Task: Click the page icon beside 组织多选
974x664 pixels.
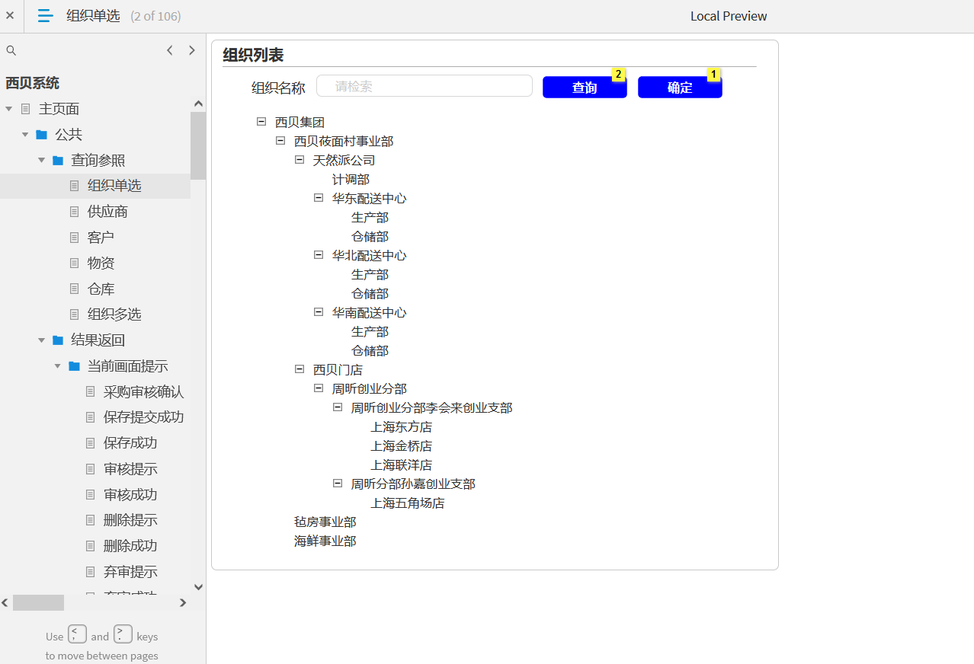Action: 74,314
